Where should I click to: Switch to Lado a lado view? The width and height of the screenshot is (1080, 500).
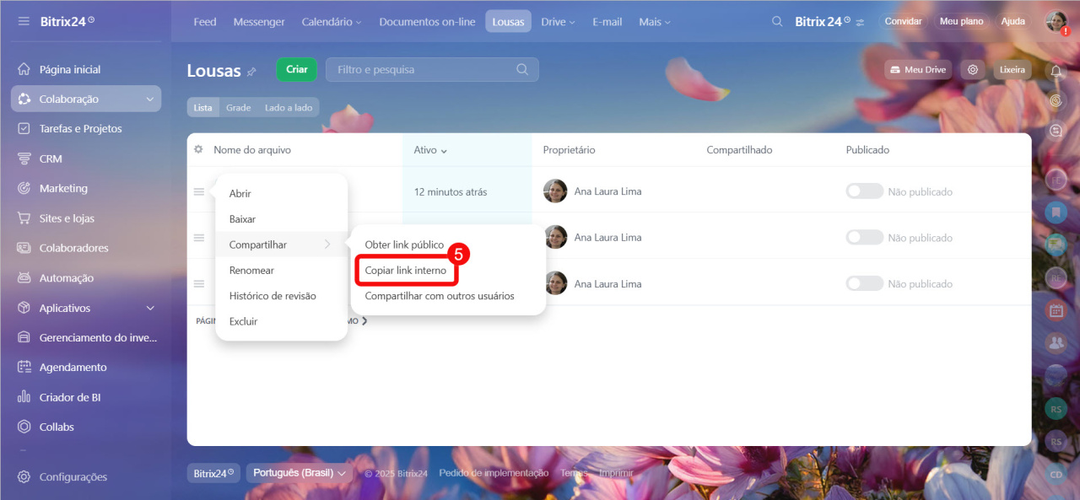click(289, 108)
